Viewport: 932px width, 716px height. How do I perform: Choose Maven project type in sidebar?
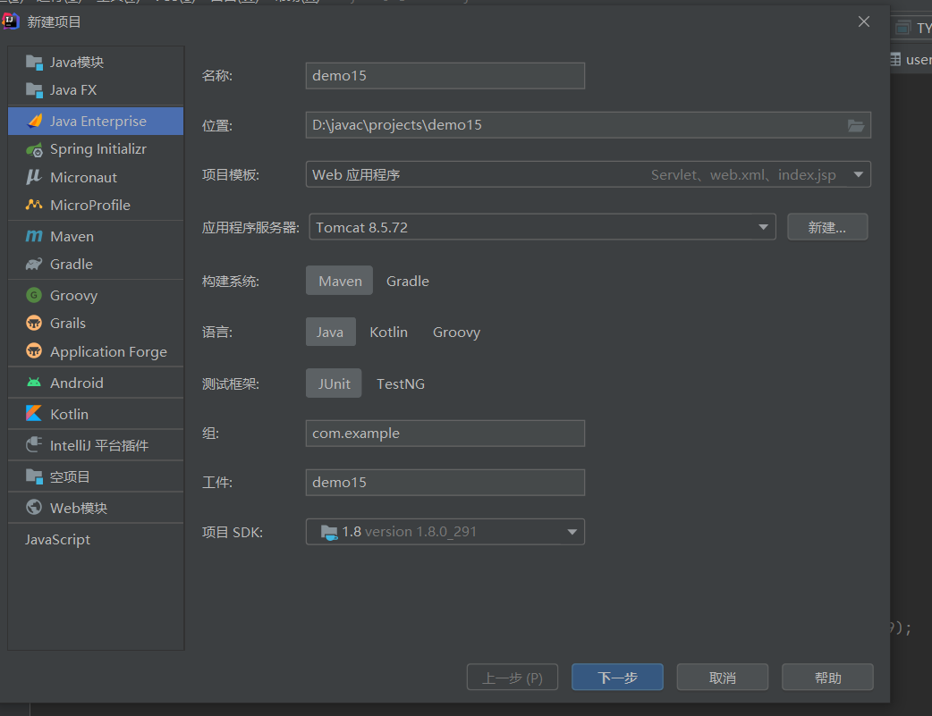pyautogui.click(x=96, y=237)
